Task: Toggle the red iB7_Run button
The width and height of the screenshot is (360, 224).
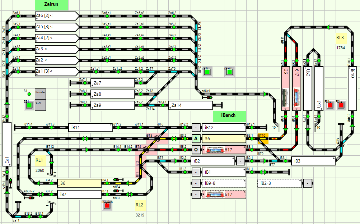Action: point(106,206)
